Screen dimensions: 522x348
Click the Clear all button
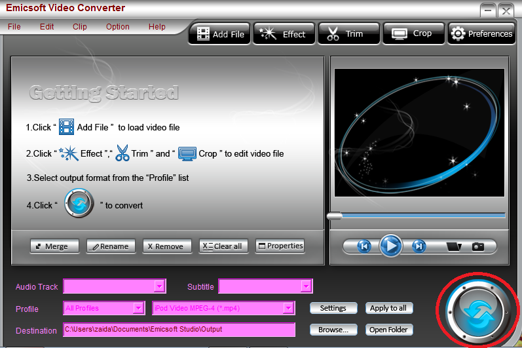point(223,246)
